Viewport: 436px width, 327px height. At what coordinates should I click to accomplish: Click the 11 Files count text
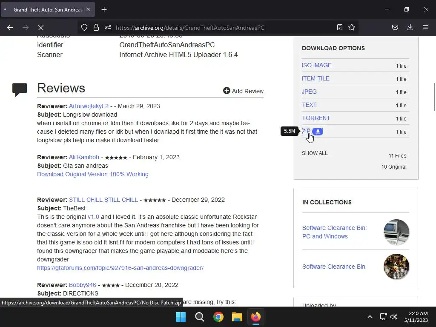point(397,156)
